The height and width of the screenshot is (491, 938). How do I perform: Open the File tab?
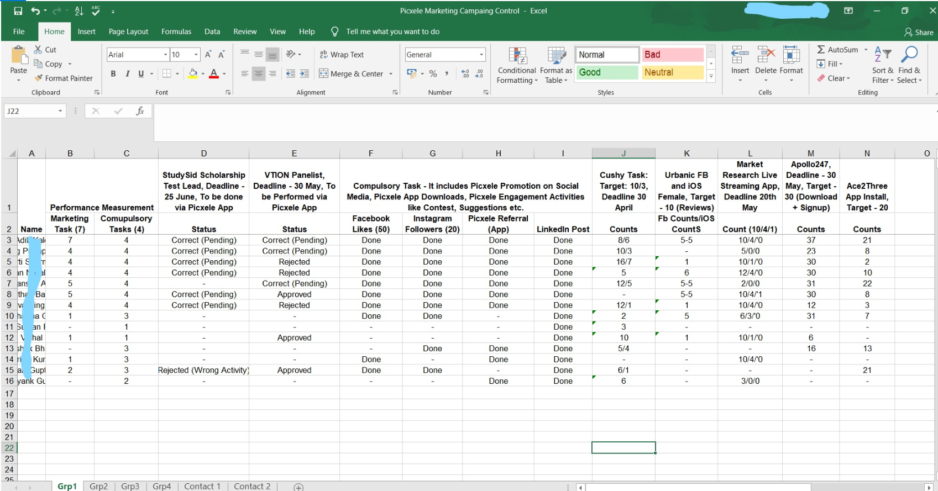19,31
